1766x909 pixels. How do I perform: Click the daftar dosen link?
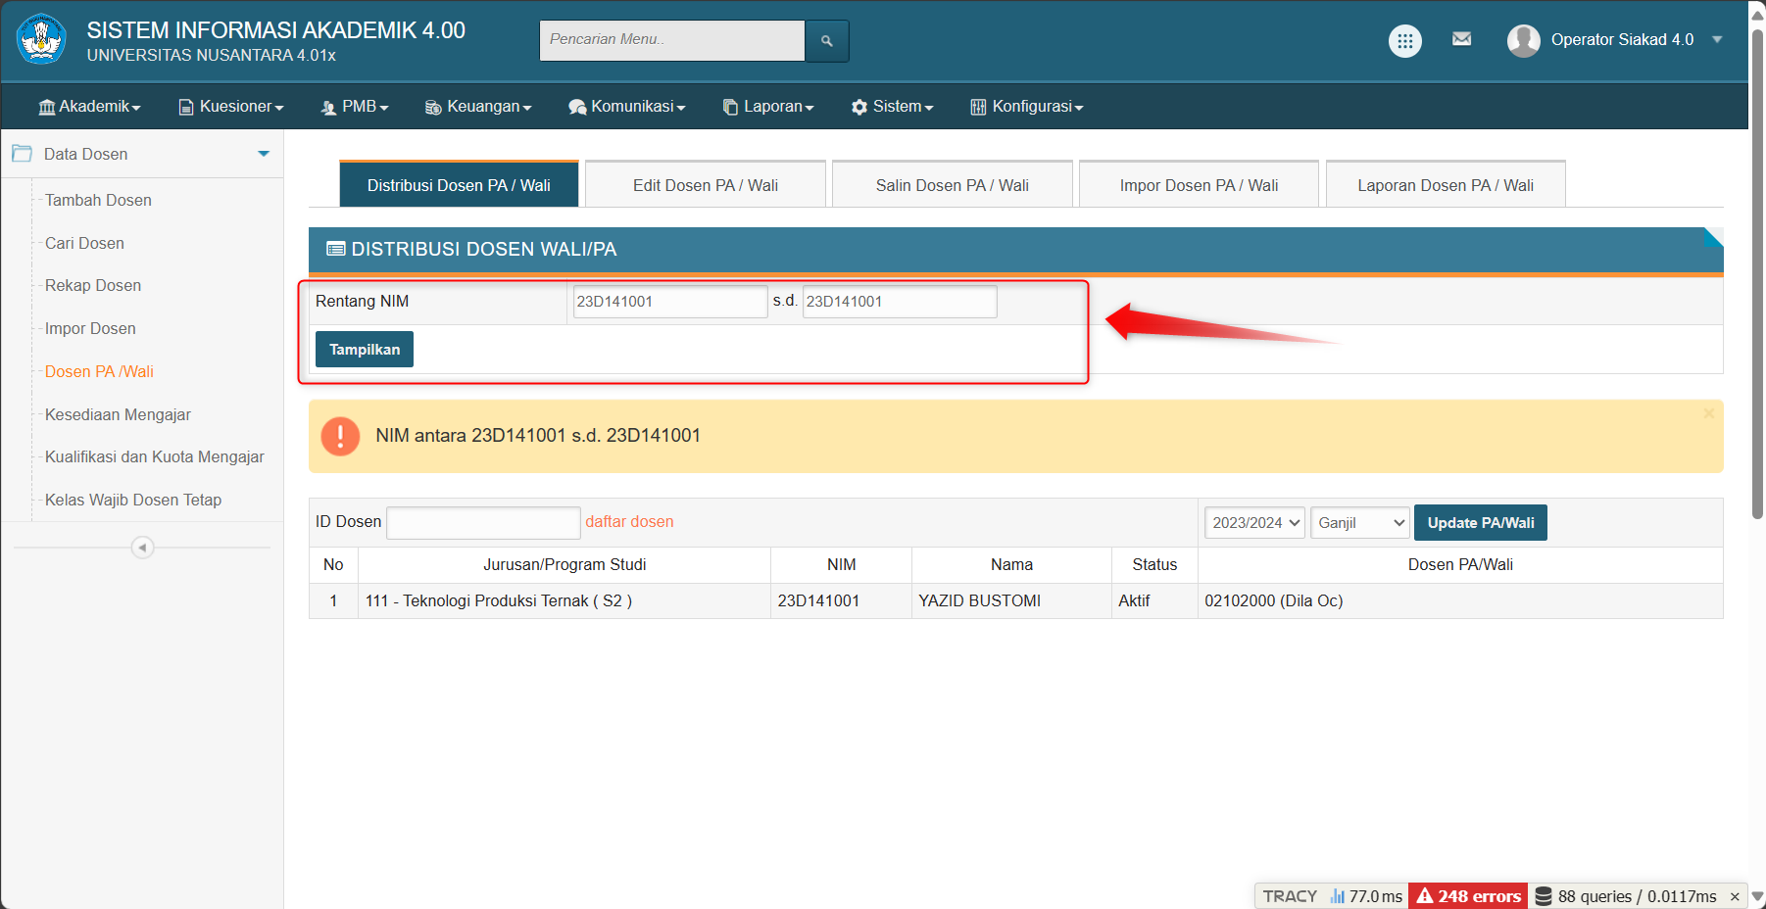tap(629, 522)
